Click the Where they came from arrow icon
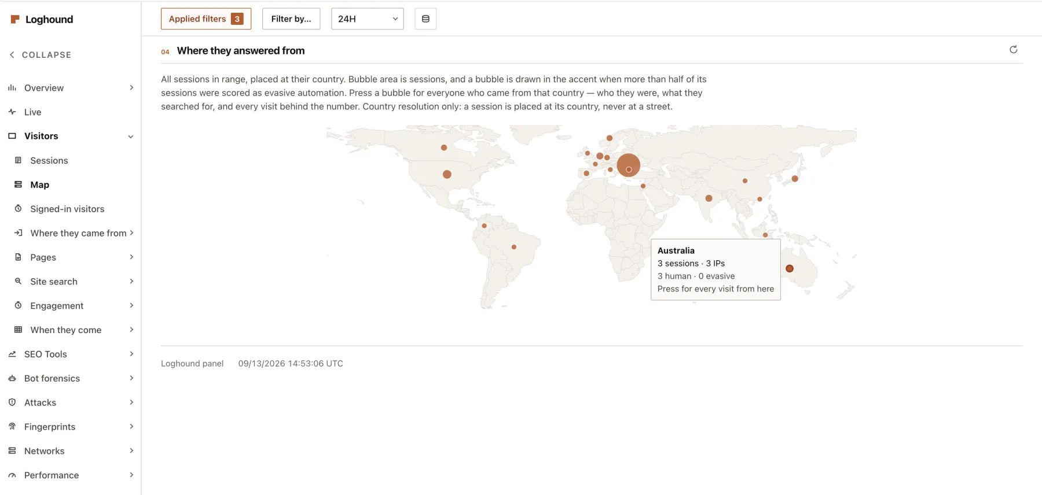This screenshot has width=1042, height=495. point(18,233)
